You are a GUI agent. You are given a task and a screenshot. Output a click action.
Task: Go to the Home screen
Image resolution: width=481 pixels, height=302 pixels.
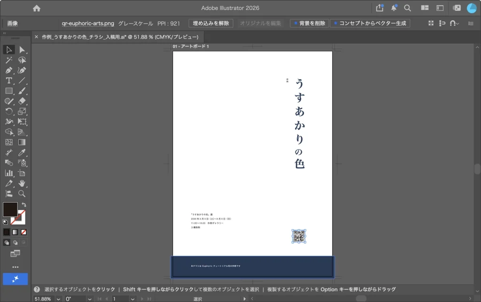coord(37,8)
